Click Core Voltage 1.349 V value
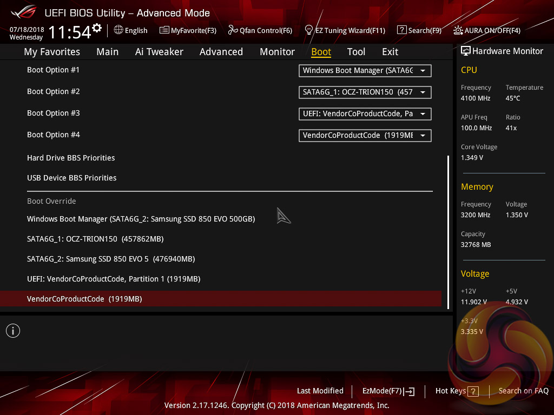 pyautogui.click(x=472, y=158)
